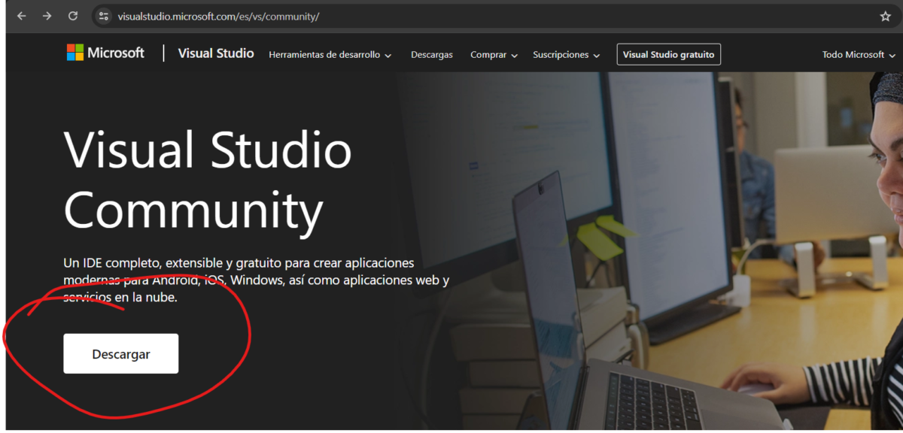Expand Herramientas de desarrollo chevron
The width and height of the screenshot is (903, 433).
pos(388,56)
